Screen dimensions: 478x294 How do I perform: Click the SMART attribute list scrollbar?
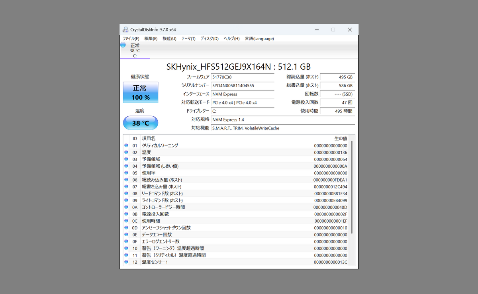[x=352, y=187]
